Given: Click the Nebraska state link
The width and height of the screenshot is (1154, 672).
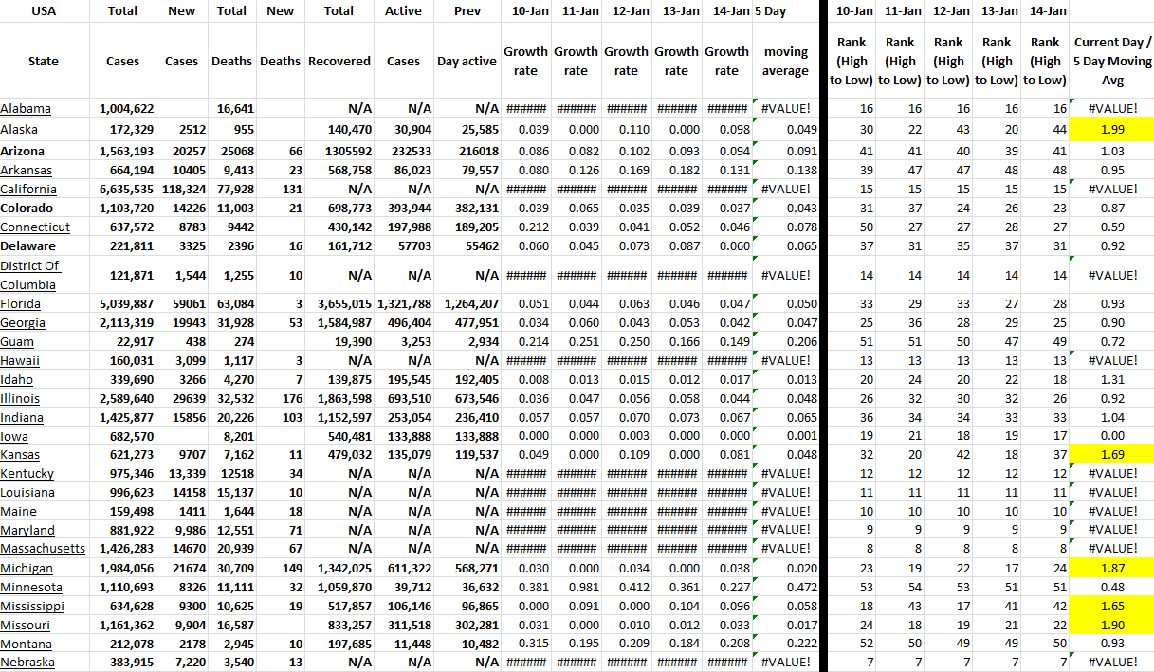Looking at the screenshot, I should click(x=27, y=663).
